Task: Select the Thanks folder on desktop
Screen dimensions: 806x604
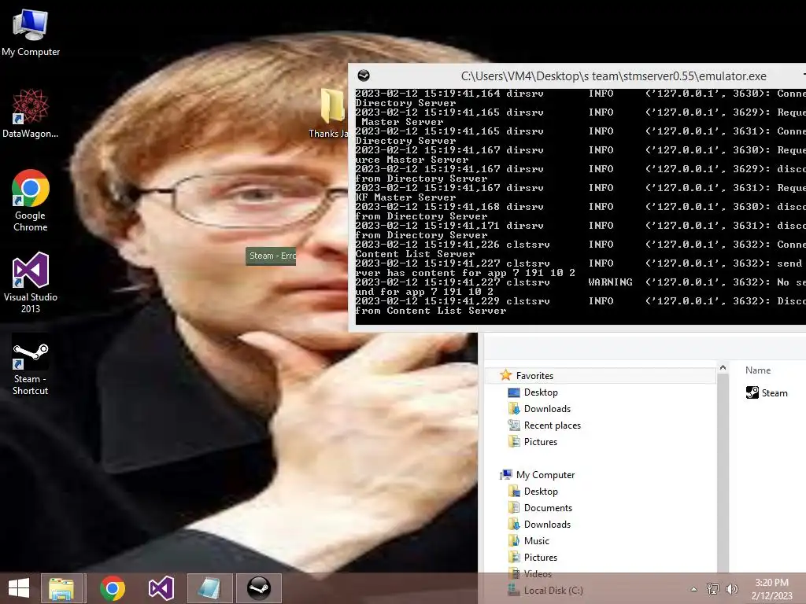Action: [329, 113]
